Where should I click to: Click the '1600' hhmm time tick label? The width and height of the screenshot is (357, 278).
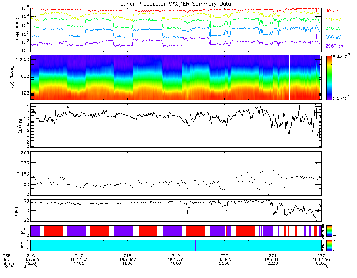(127, 263)
